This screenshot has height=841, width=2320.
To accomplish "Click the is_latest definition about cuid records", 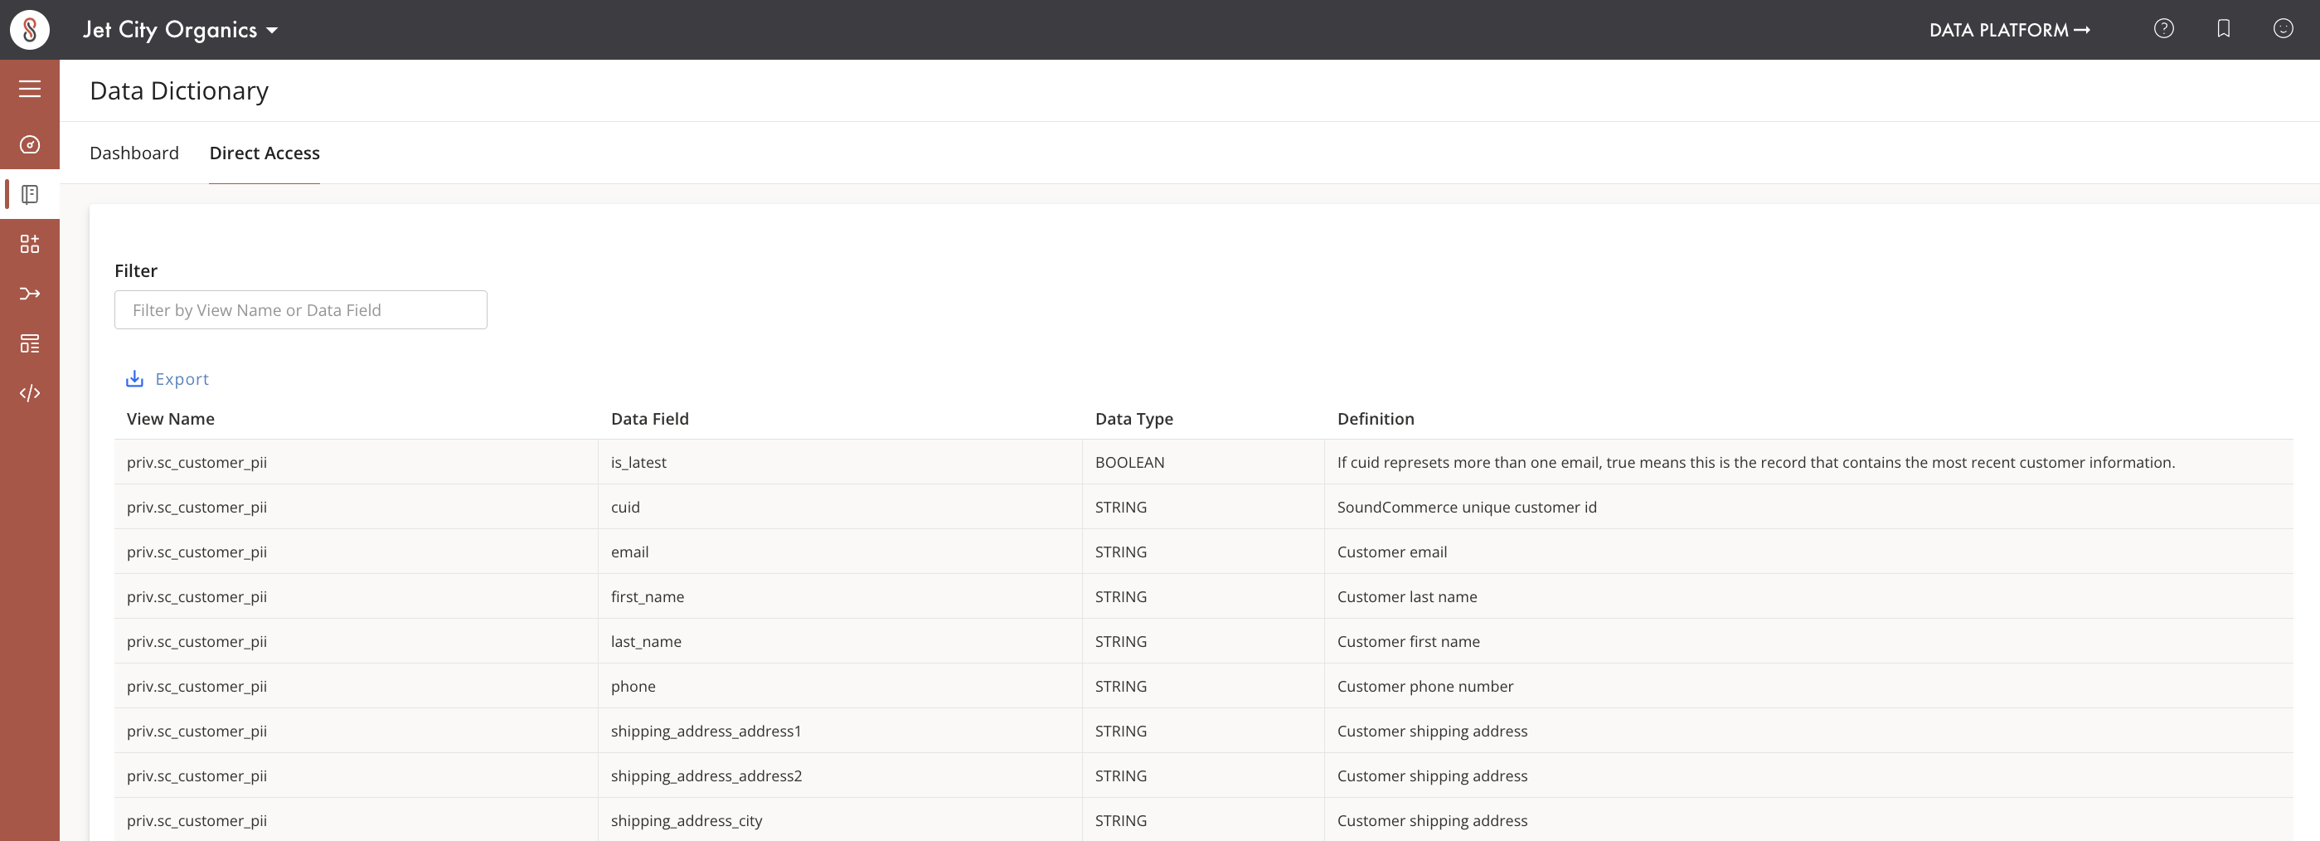I will [x=1755, y=462].
